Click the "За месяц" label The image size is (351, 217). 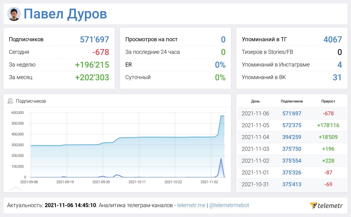pyautogui.click(x=21, y=77)
